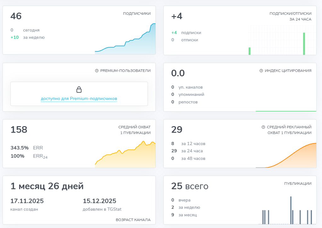Click help icon beside СРЕДНИЙ РЕКЛАМНЫЙ ОХВАТ

263,127
